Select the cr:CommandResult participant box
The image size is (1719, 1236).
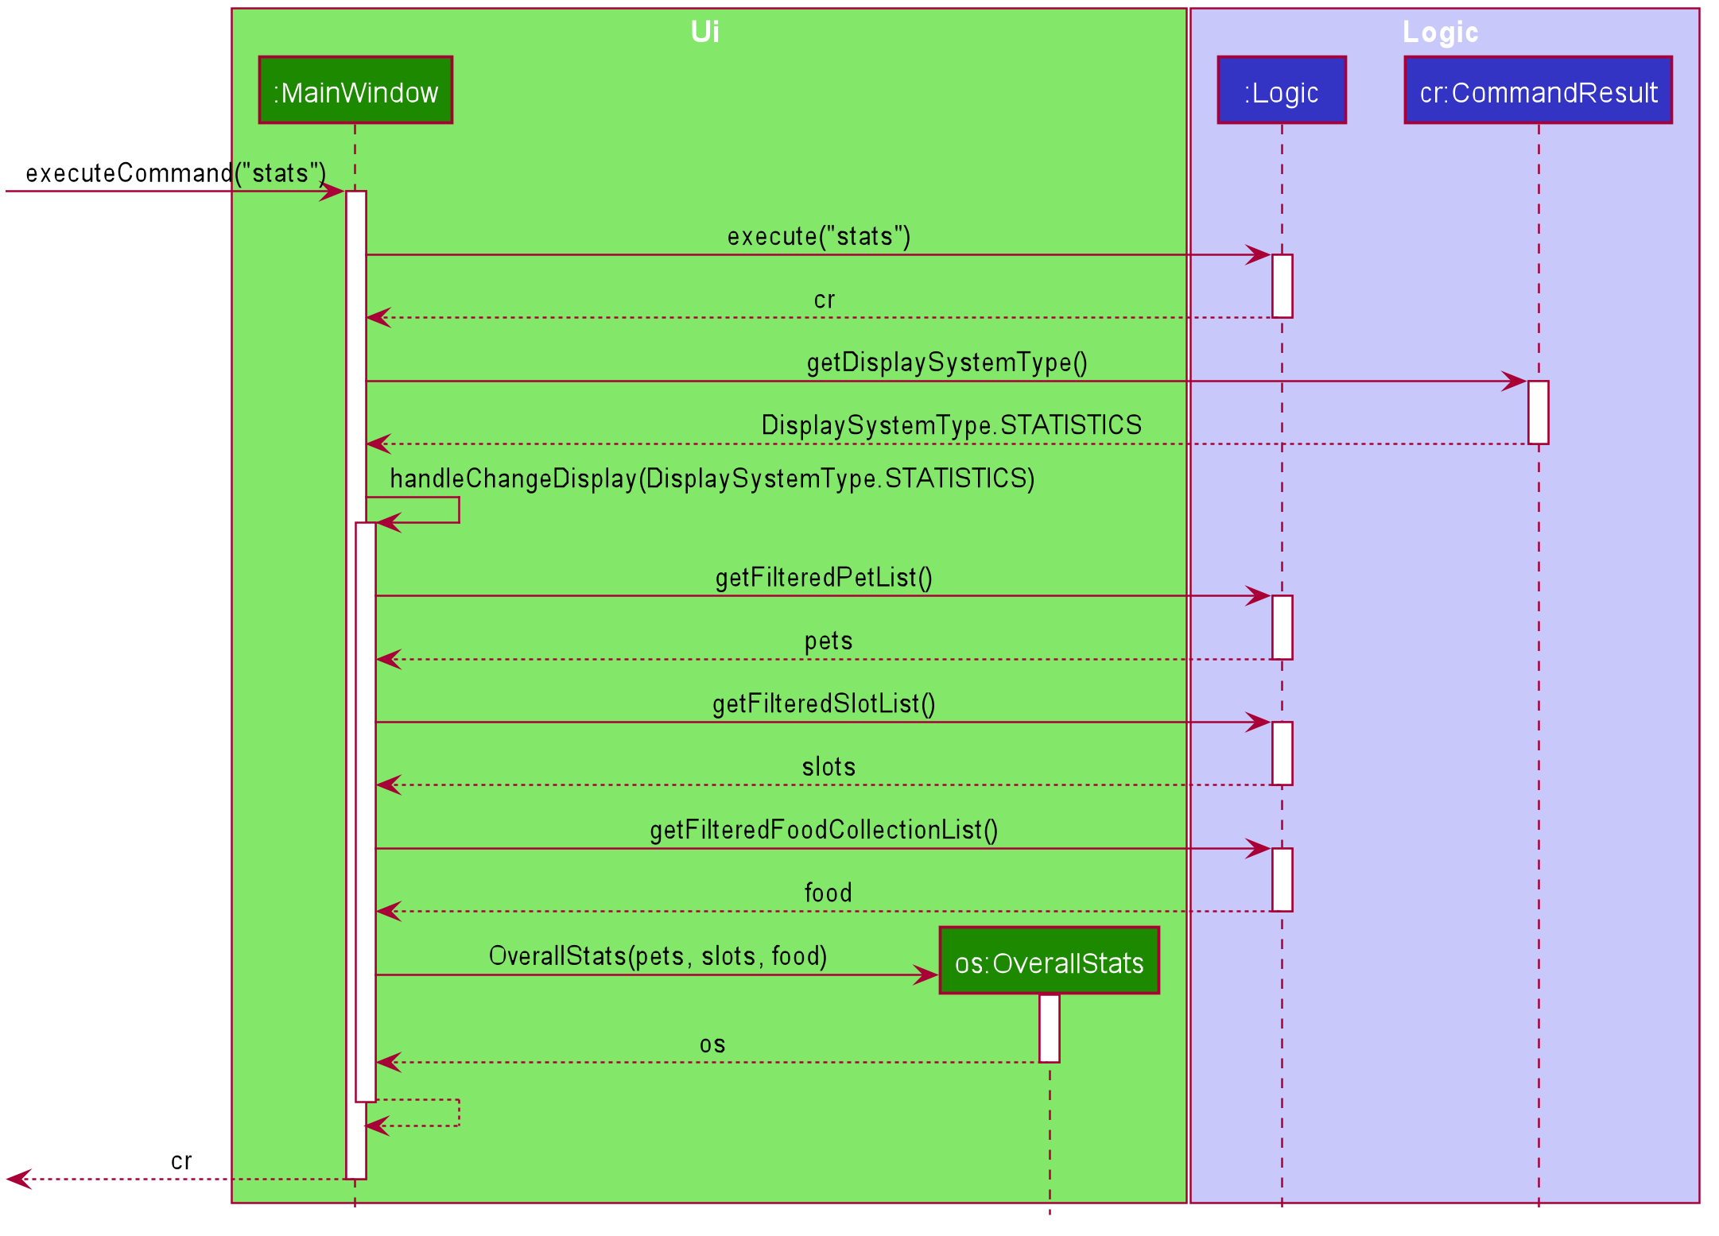click(x=1538, y=90)
